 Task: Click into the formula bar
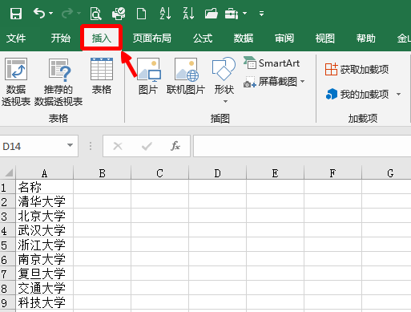[302, 146]
